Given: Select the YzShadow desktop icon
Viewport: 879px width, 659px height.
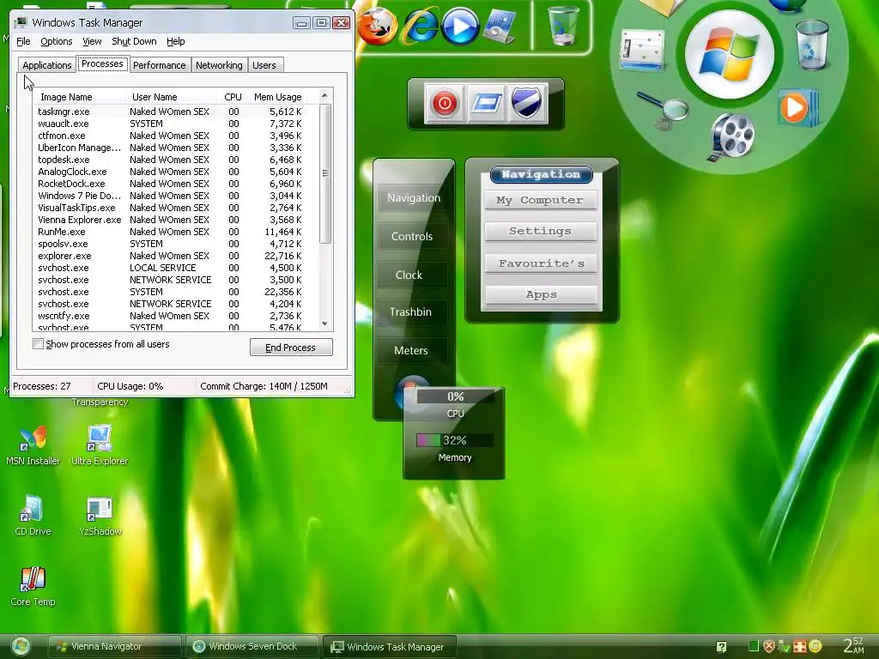Looking at the screenshot, I should [x=100, y=516].
